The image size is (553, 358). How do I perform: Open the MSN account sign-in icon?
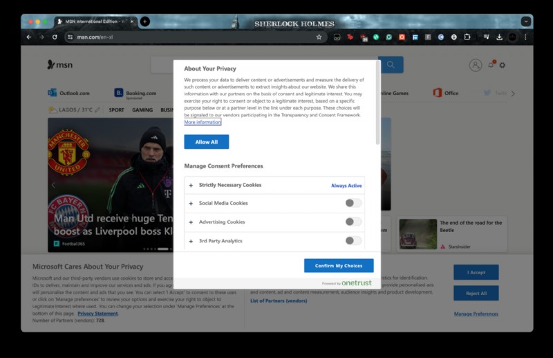click(x=476, y=65)
